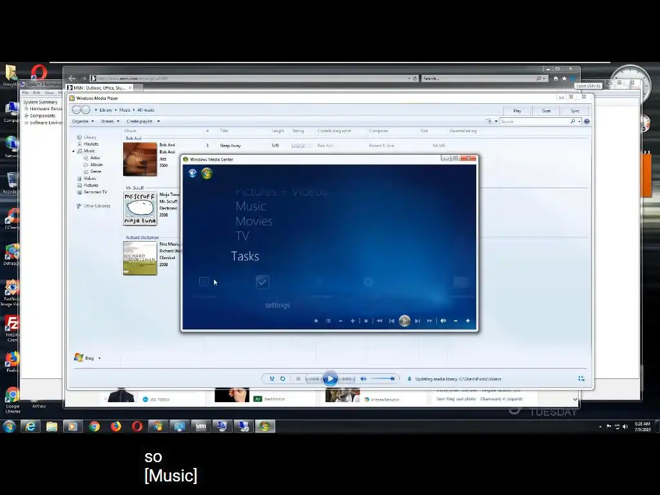This screenshot has width=660, height=495.
Task: Click Windows Start orb
Action: pyautogui.click(x=9, y=427)
